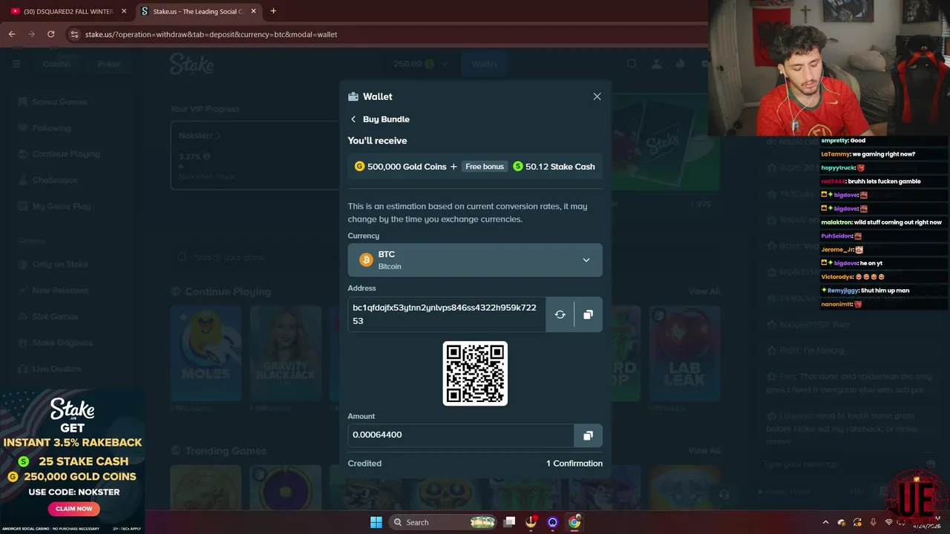View site information icon in address bar

[73, 34]
